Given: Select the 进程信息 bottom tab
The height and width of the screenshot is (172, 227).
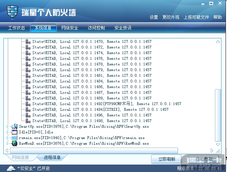Looking at the screenshot, I should [x=52, y=157].
